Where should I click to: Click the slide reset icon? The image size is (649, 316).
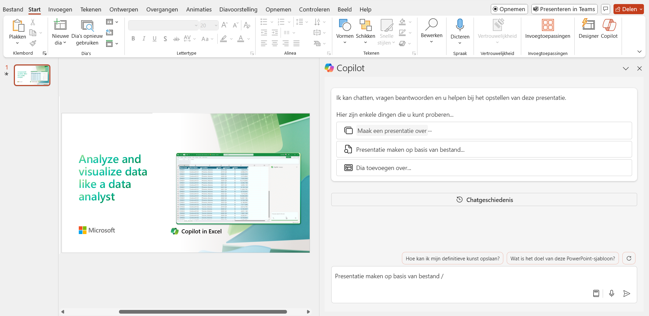click(x=110, y=32)
